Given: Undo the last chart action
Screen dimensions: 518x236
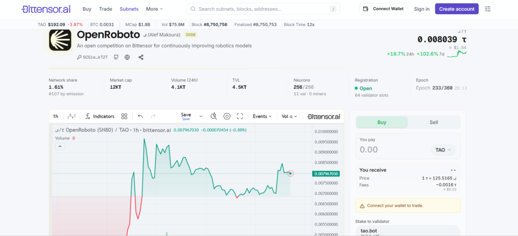Looking at the screenshot, I should click(140, 116).
